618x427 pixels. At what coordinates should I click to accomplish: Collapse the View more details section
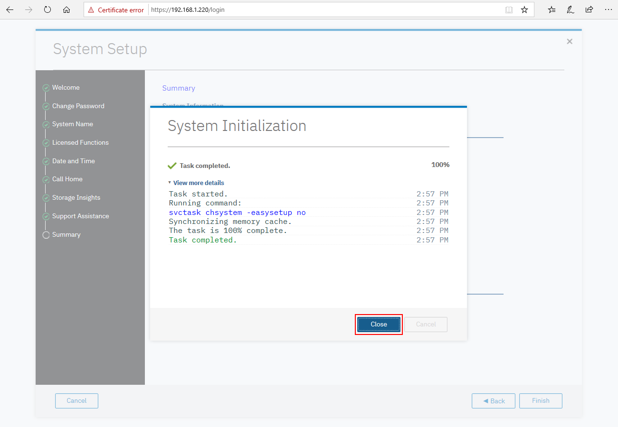(196, 183)
